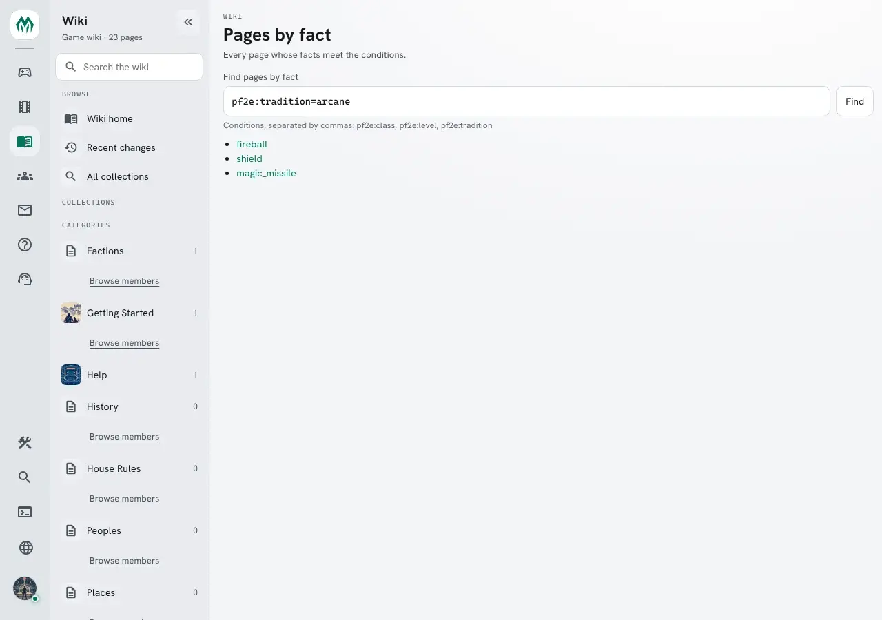Open Recent changes
The image size is (882, 620).
[x=130, y=147]
